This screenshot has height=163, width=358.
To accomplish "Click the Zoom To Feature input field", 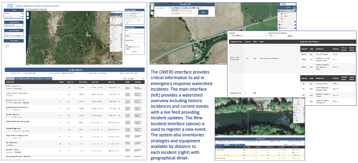I will point(14,35).
